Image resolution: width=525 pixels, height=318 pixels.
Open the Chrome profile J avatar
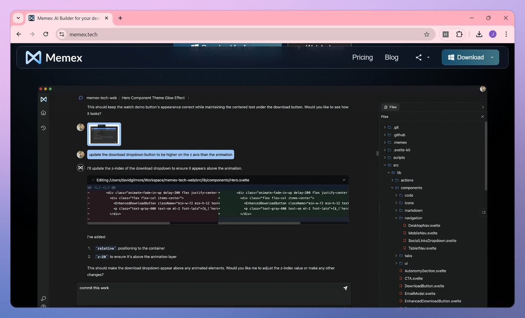tap(493, 34)
